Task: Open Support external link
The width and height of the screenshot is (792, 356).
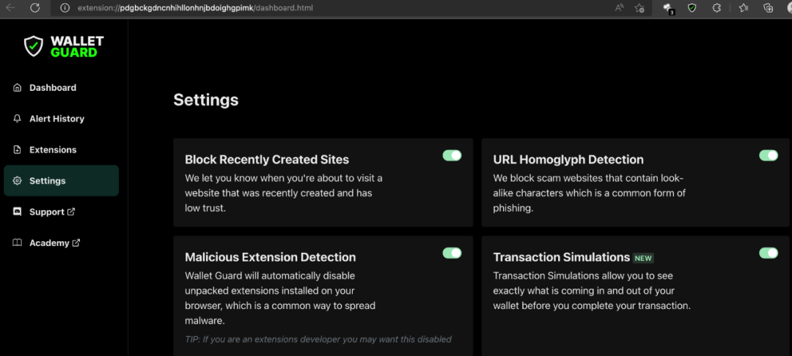Action: coord(46,212)
